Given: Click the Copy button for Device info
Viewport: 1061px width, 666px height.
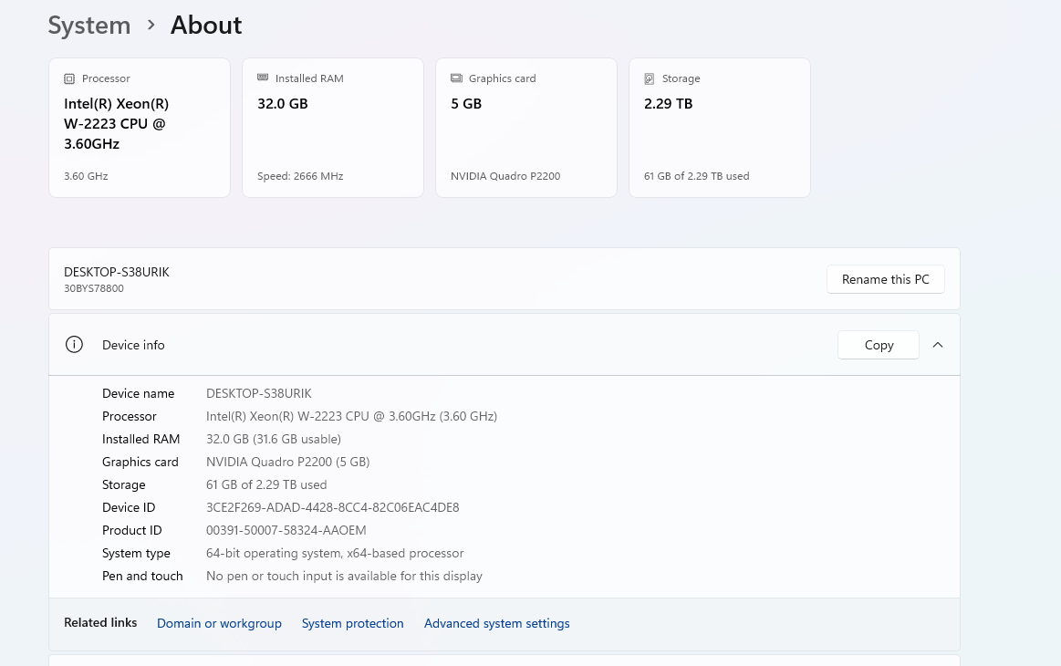Looking at the screenshot, I should [879, 345].
